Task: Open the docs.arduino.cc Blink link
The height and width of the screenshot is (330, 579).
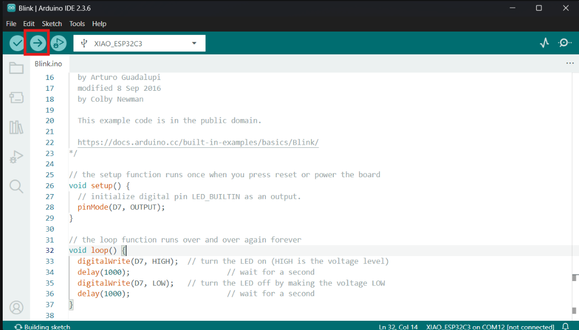Action: pyautogui.click(x=198, y=142)
